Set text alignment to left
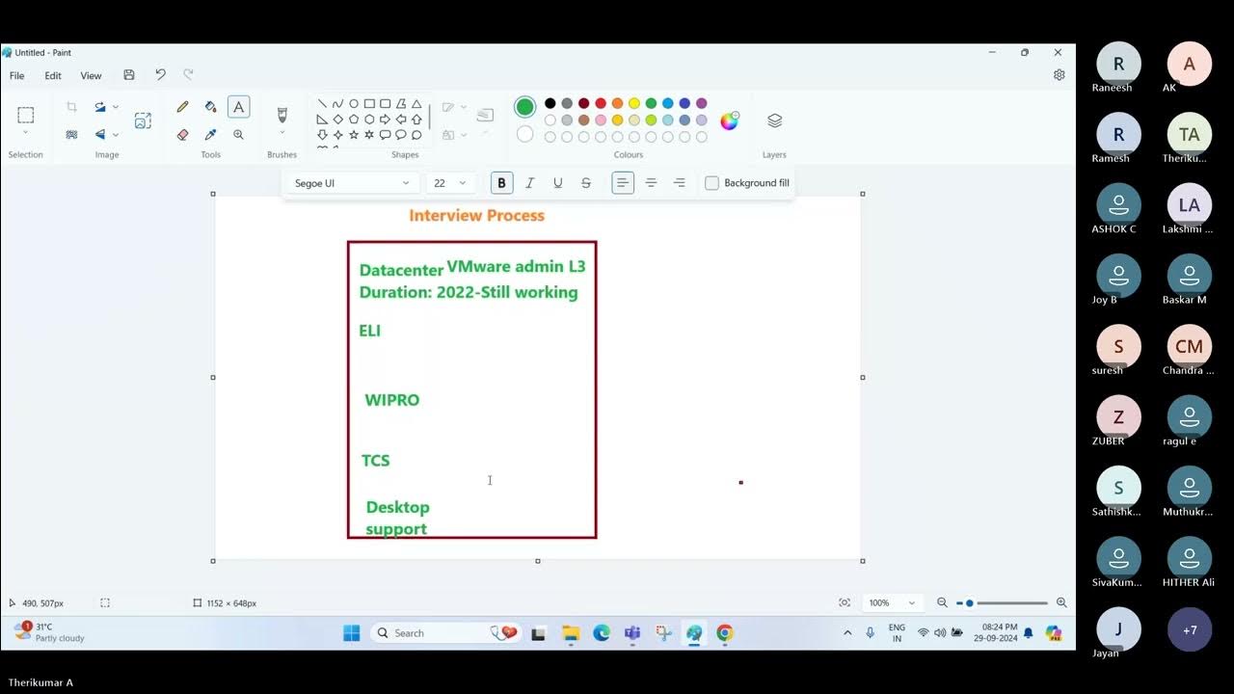 (x=623, y=183)
